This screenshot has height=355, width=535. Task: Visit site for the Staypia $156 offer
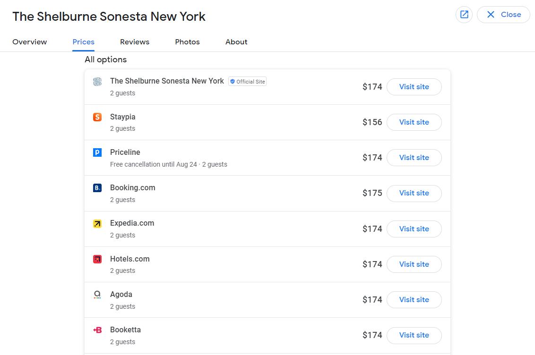(x=414, y=122)
